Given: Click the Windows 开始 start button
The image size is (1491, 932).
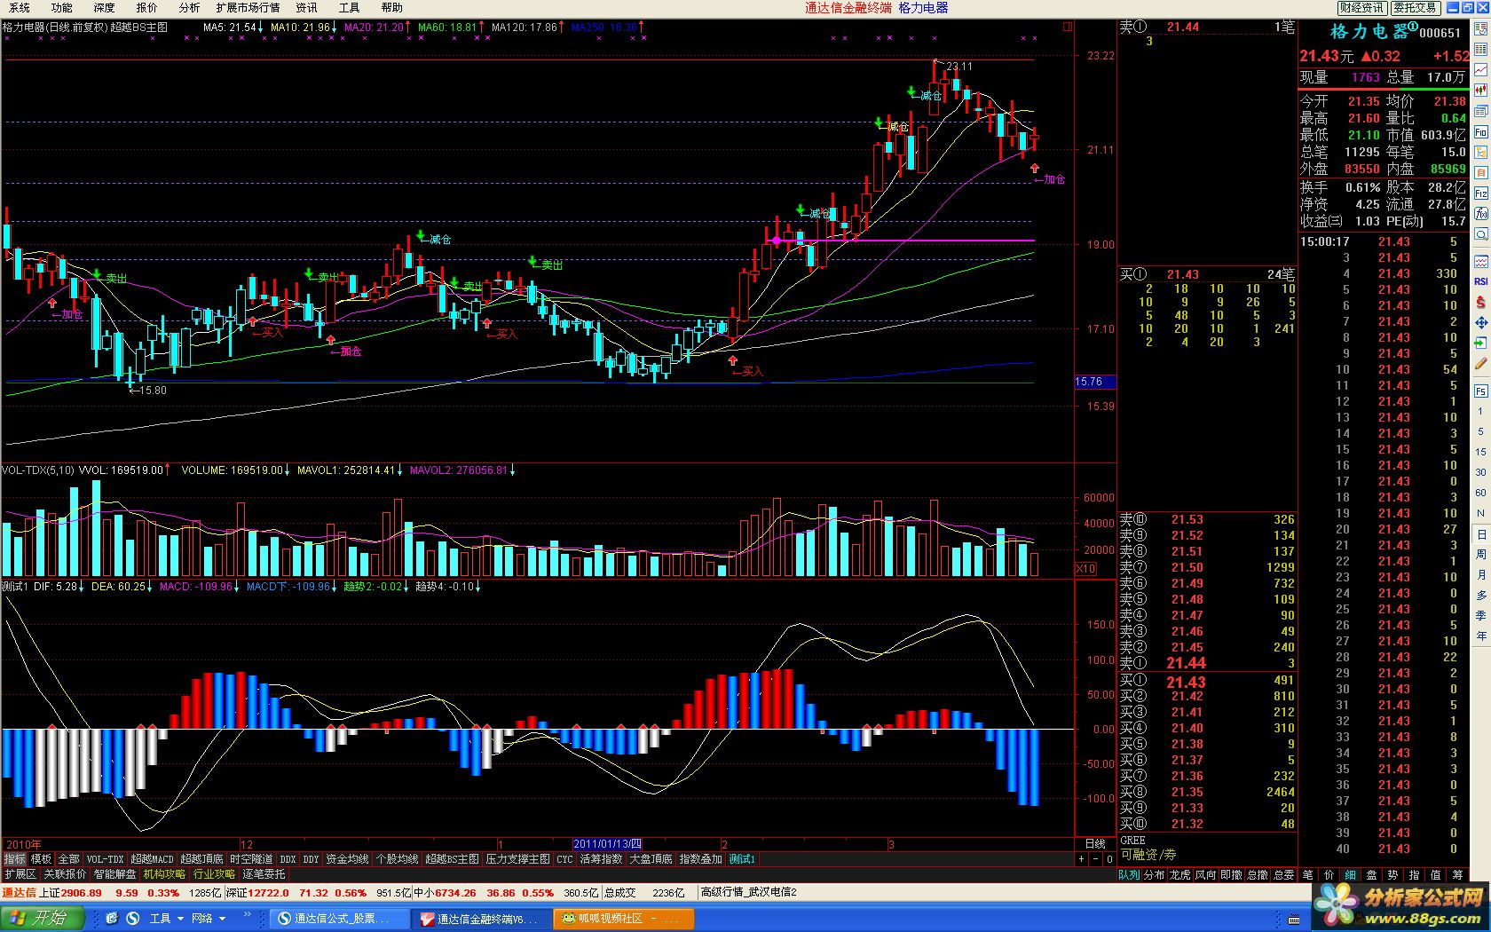Looking at the screenshot, I should 43,918.
